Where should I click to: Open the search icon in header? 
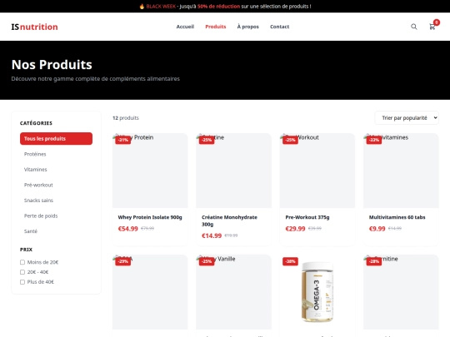pos(413,27)
